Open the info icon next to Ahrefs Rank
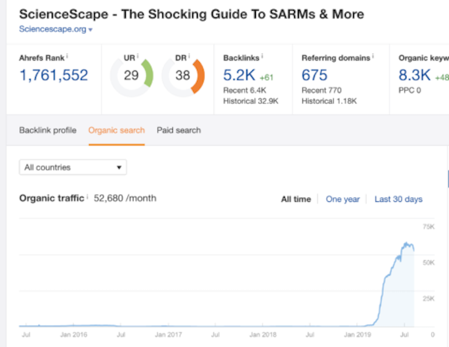Viewport: 449px width, 347px height. click(67, 56)
